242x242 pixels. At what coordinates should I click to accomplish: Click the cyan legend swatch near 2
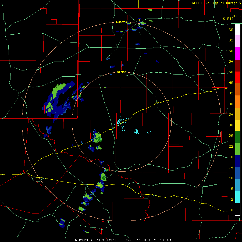(237, 197)
